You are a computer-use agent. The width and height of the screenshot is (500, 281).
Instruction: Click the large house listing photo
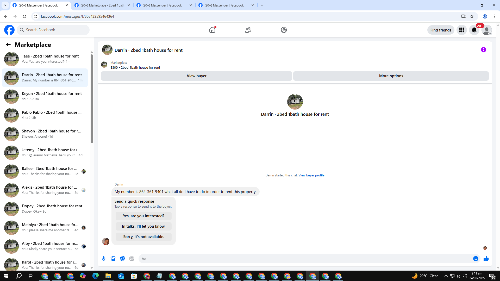pyautogui.click(x=295, y=102)
